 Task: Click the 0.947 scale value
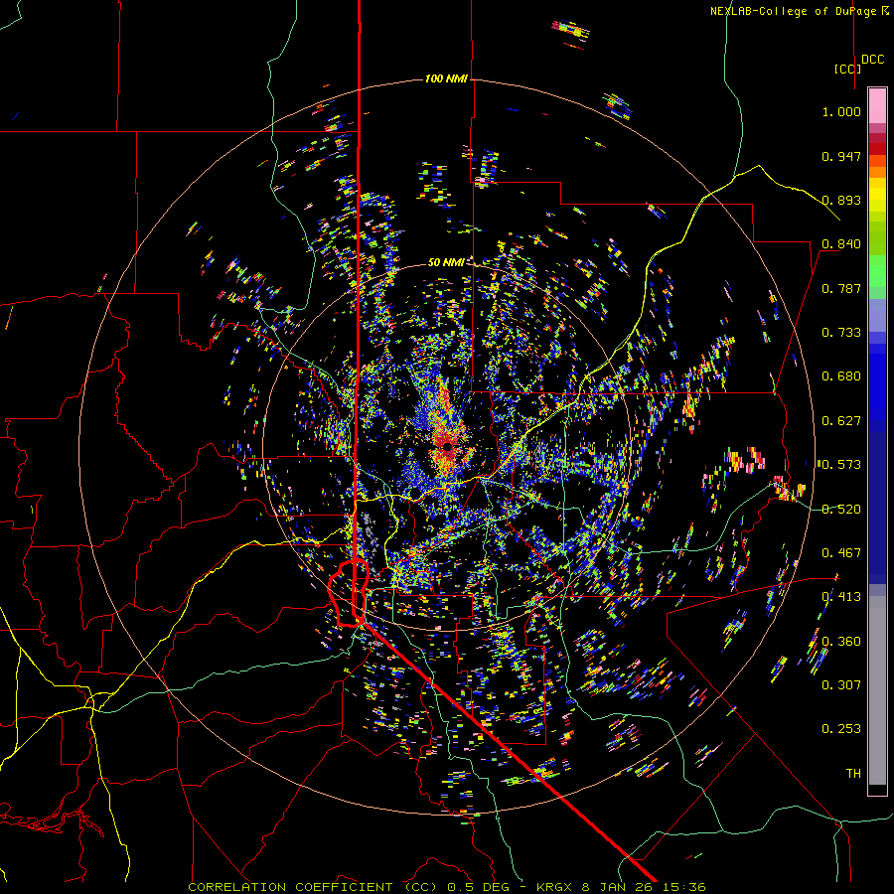841,156
